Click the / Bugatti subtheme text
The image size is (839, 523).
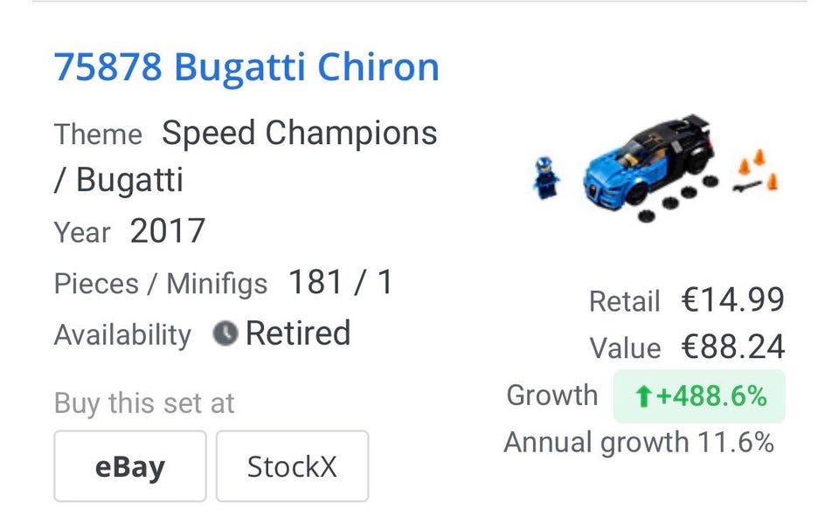point(118,181)
